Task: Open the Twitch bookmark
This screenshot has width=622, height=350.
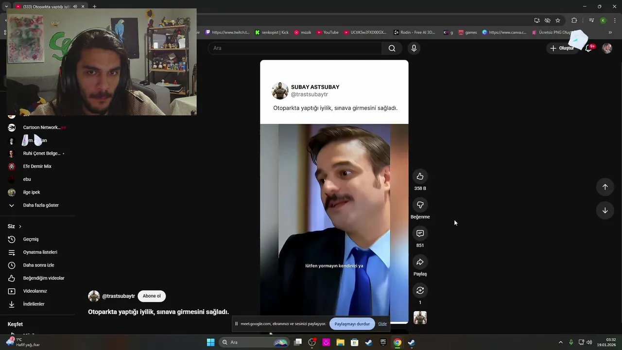Action: [x=227, y=33]
